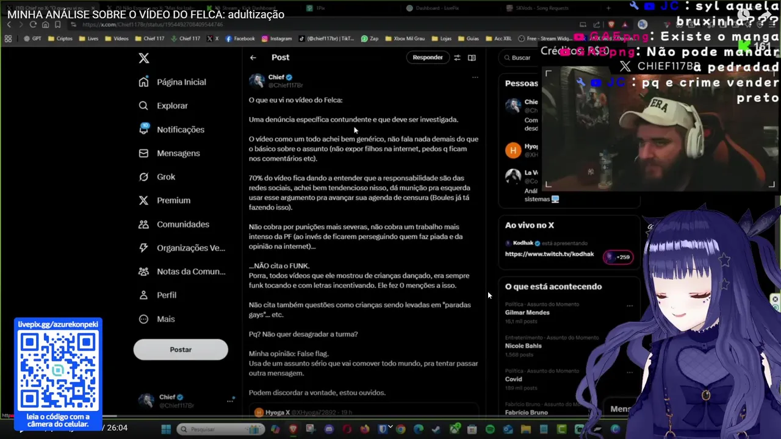The width and height of the screenshot is (781, 439).
Task: Open the GPT bookmark
Action: [33, 38]
